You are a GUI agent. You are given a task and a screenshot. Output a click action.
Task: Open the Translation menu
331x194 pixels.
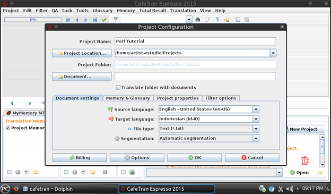tap(183, 11)
